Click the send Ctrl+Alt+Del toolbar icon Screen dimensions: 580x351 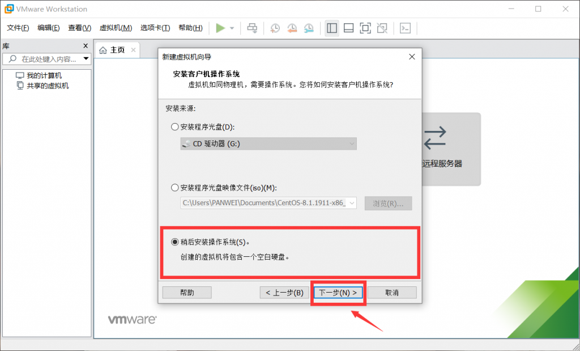pyautogui.click(x=252, y=28)
